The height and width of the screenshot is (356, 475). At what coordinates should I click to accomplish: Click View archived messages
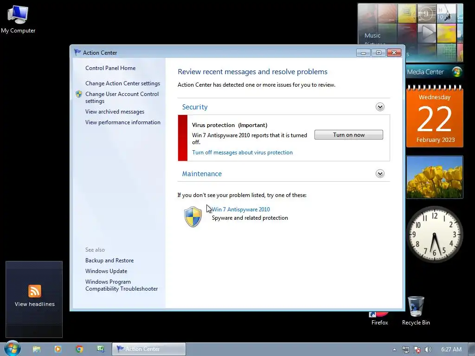115,112
